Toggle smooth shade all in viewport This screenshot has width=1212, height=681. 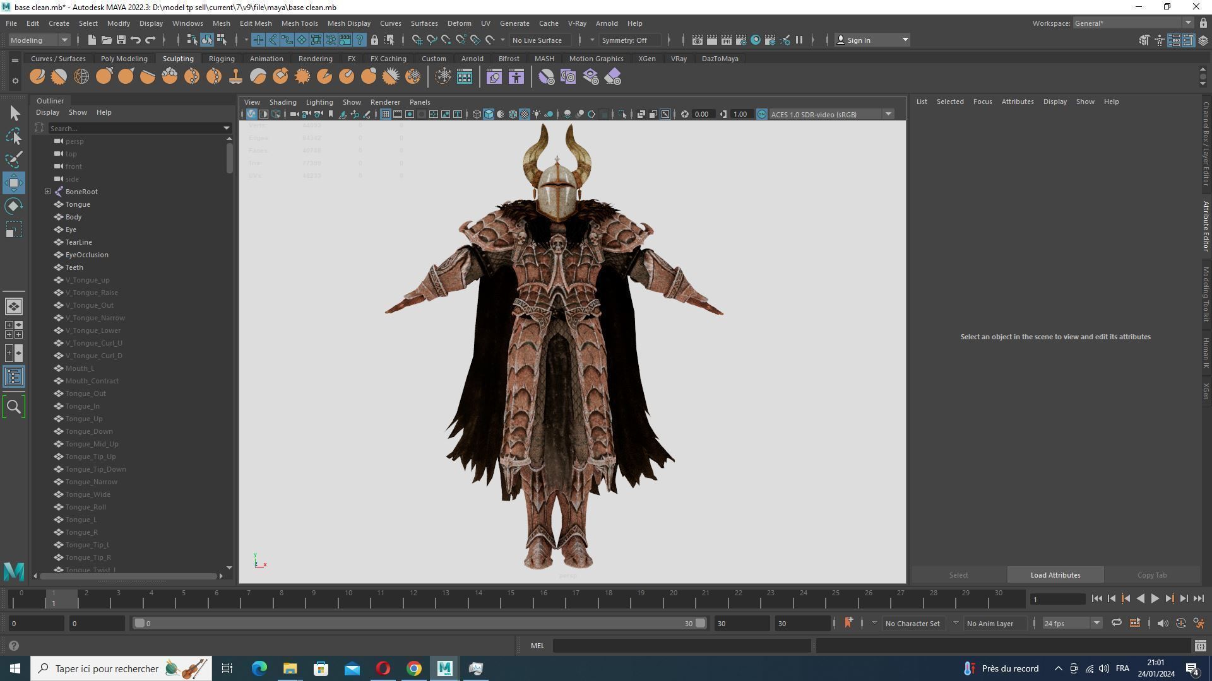pyautogui.click(x=489, y=114)
